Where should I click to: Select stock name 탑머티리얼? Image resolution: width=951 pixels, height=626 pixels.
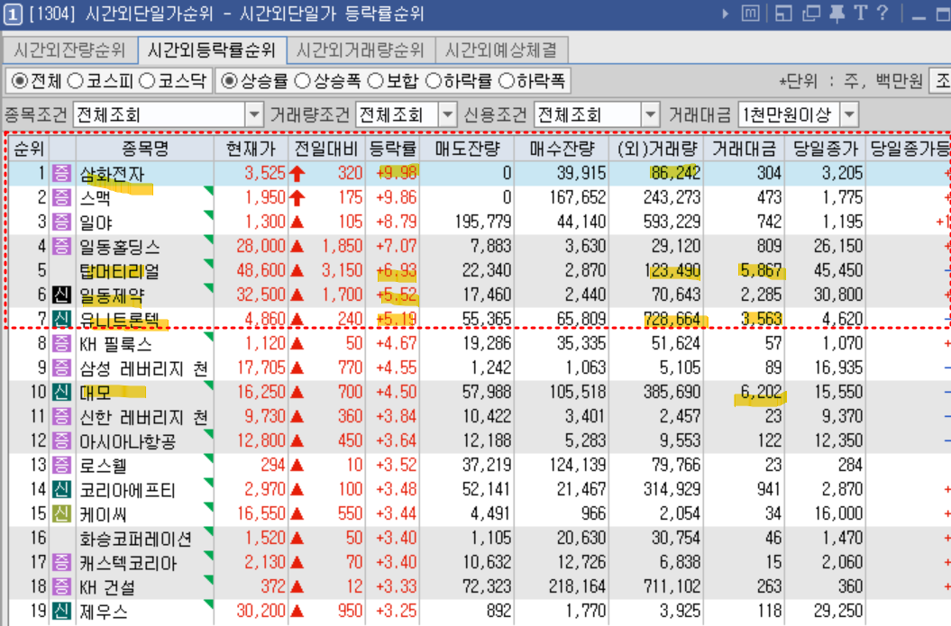(x=120, y=271)
